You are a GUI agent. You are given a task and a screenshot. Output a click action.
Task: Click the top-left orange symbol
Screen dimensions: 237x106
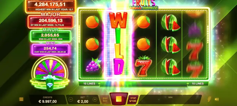point(92,22)
